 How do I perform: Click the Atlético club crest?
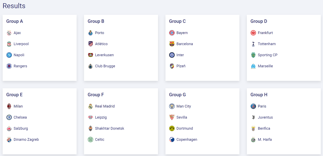click(x=91, y=44)
